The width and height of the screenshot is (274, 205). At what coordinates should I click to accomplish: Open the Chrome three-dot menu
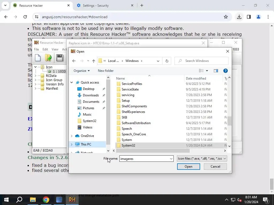[268, 17]
